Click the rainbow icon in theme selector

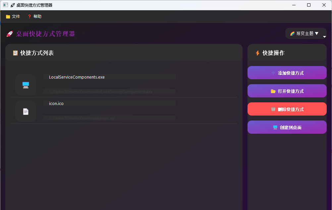coord(292,34)
